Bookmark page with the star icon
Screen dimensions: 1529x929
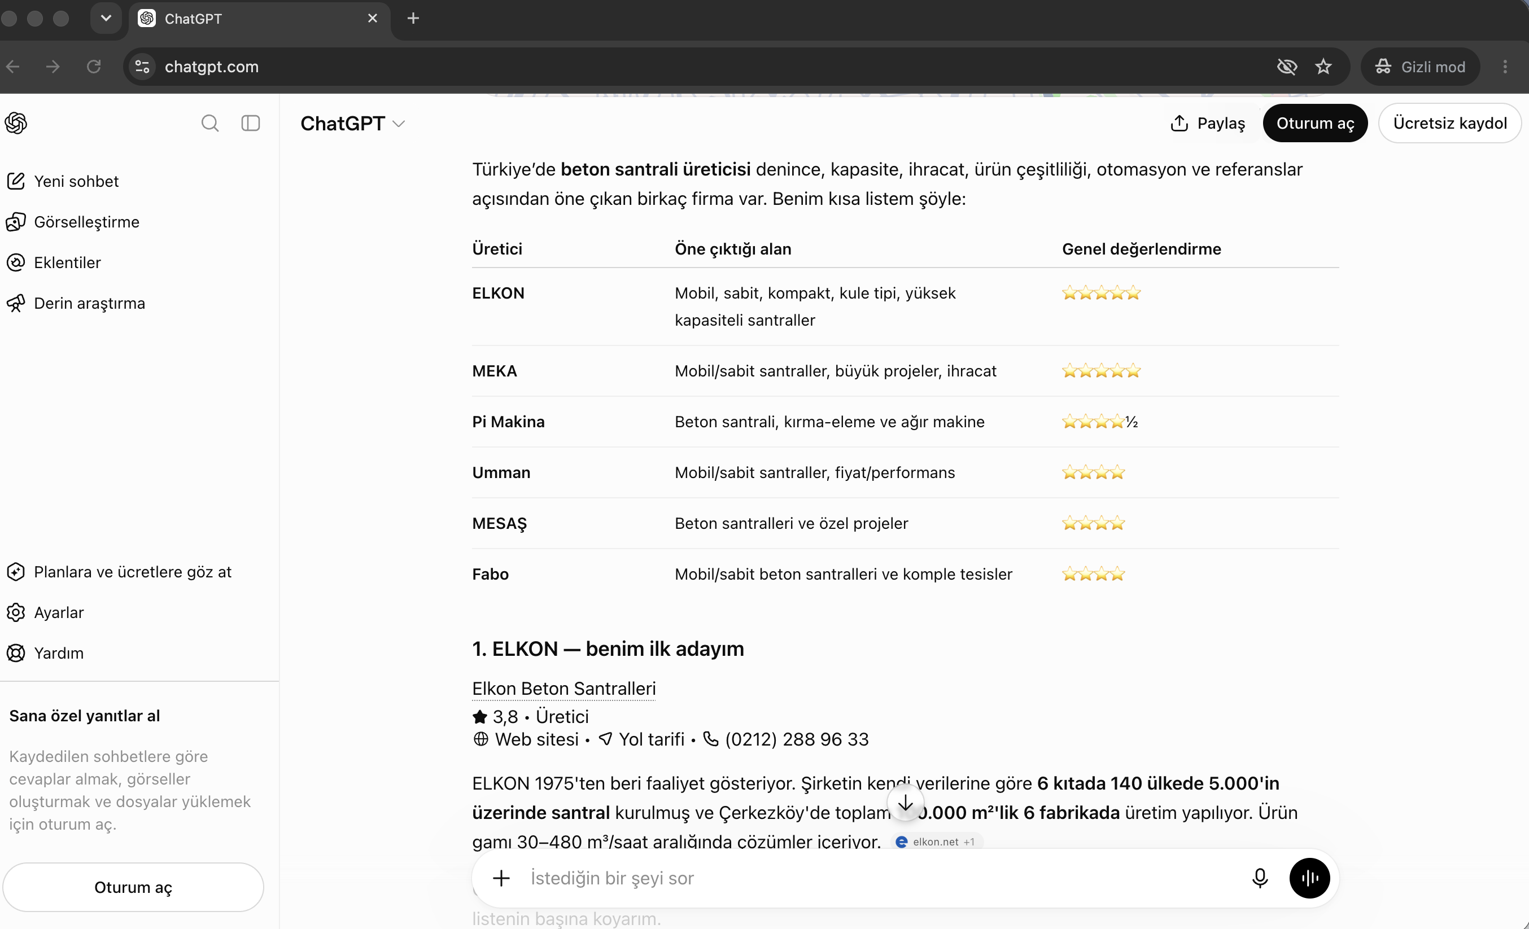(x=1323, y=67)
